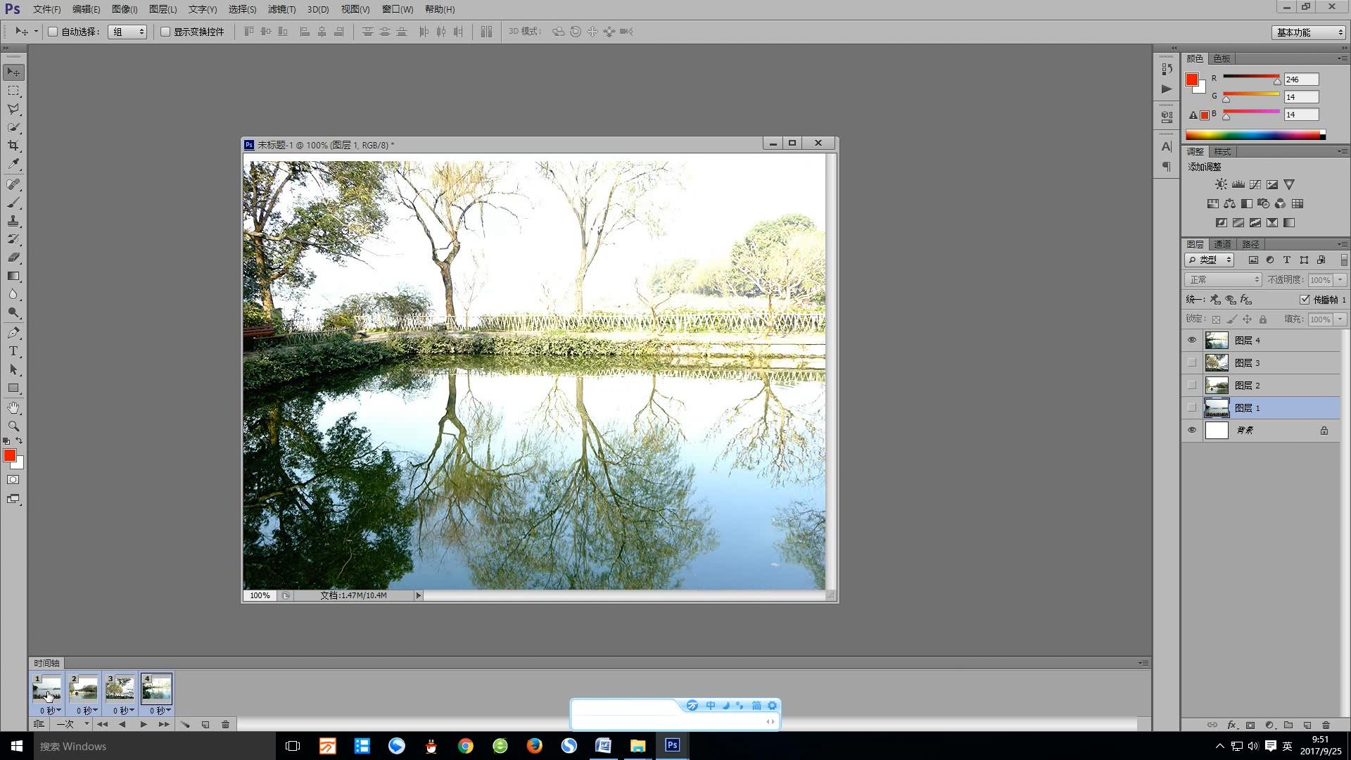Select the Zoom tool

13,426
